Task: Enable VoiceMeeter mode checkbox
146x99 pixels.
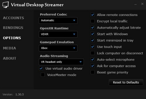Action: click(43, 75)
